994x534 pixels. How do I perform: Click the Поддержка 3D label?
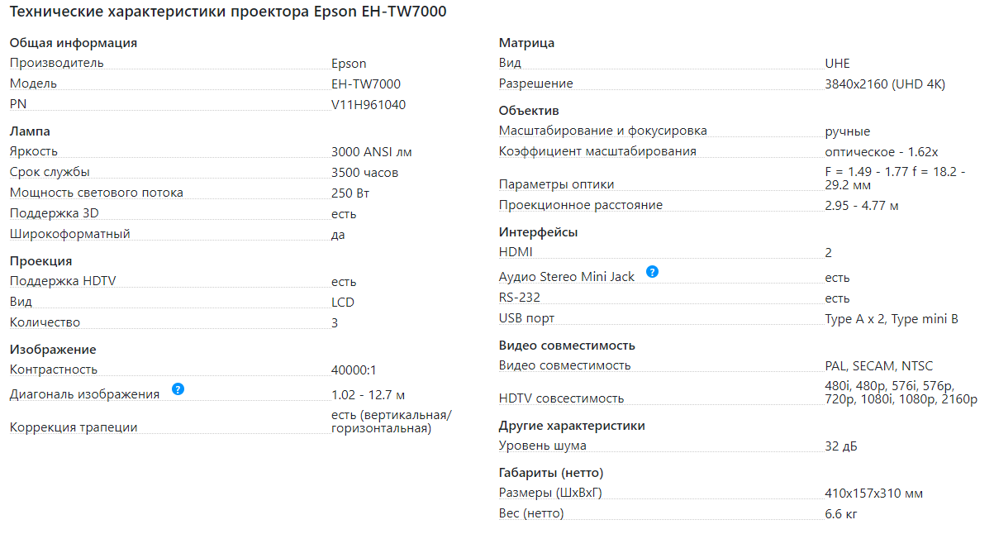(55, 214)
